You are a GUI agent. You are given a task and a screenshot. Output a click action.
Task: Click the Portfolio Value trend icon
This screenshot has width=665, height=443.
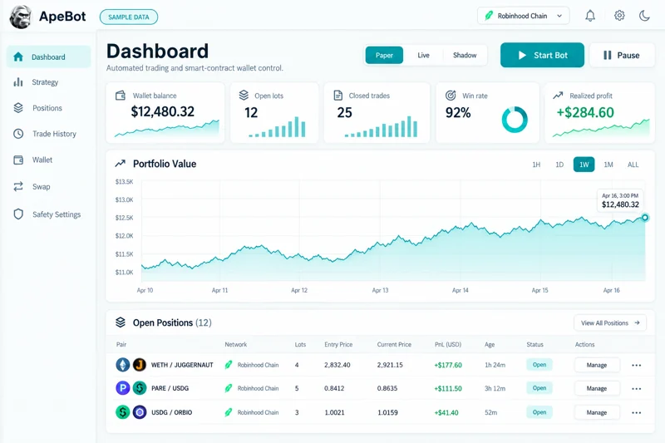(x=121, y=163)
